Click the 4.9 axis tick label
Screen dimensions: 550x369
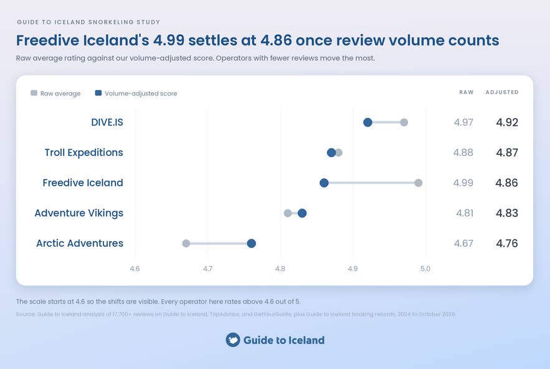353,269
